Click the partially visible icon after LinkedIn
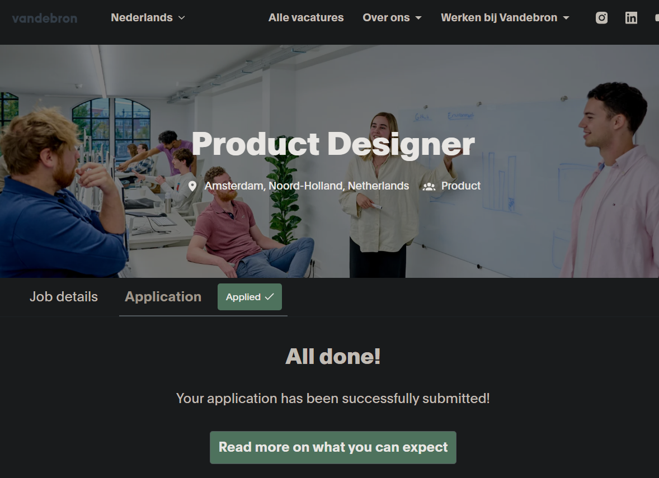Viewport: 659px width, 478px height. click(x=656, y=18)
